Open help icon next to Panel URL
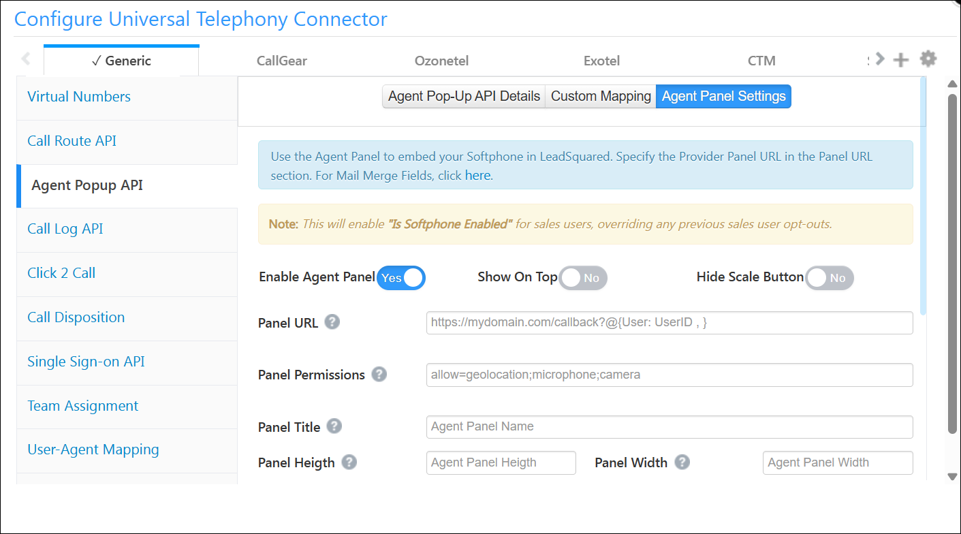961x534 pixels. [x=332, y=321]
